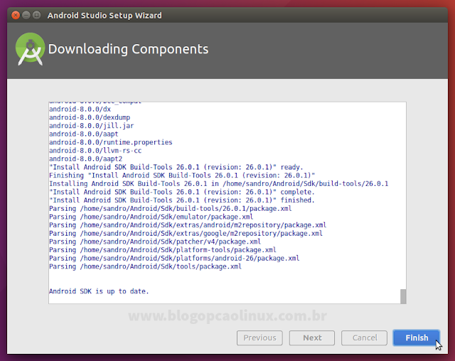The image size is (455, 361).
Task: Maximize the Setup Wizard window
Action: coord(36,15)
